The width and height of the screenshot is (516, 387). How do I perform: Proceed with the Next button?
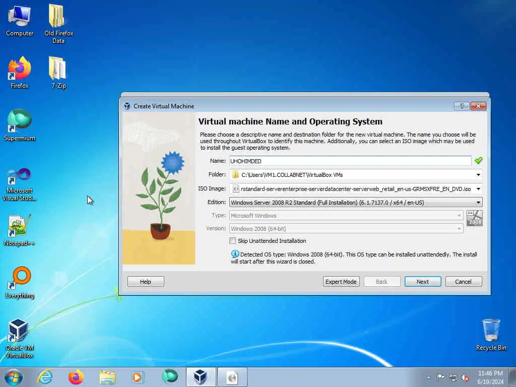423,281
